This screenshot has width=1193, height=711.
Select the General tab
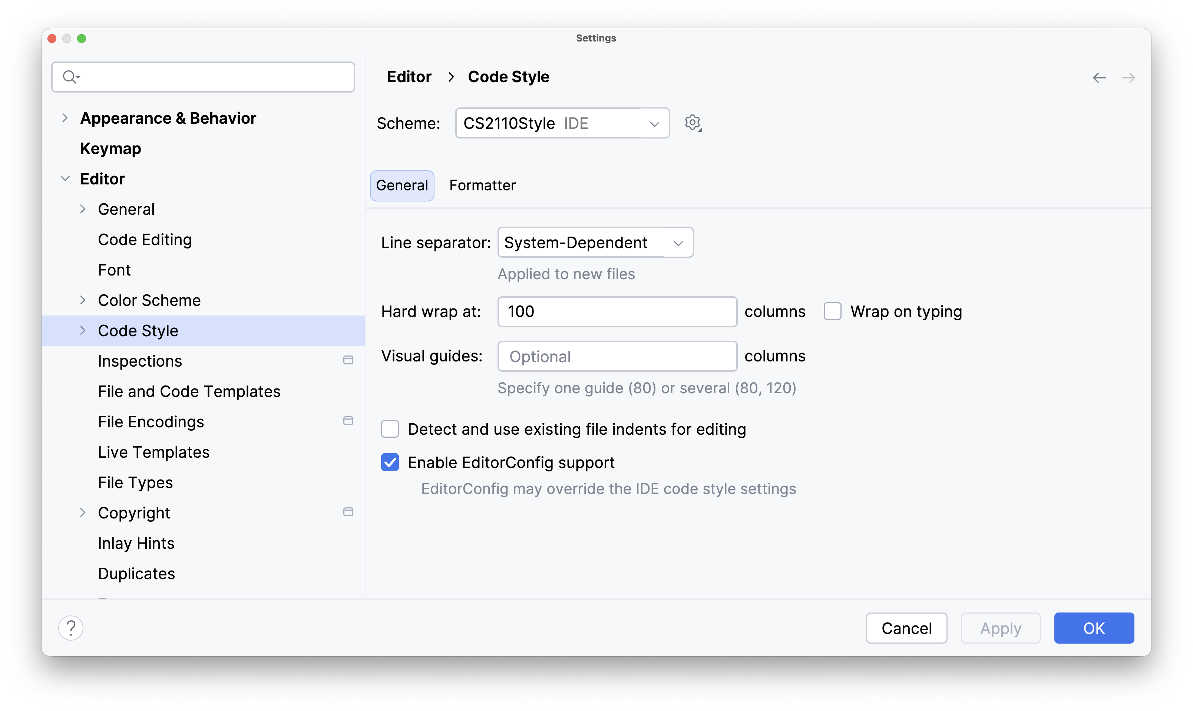(402, 186)
